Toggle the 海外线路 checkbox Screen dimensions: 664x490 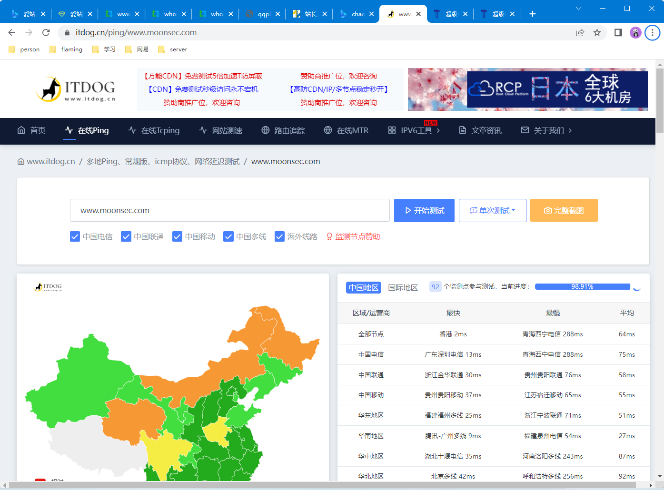coord(279,236)
